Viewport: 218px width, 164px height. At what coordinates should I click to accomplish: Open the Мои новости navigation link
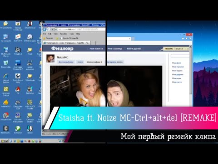[96, 49]
